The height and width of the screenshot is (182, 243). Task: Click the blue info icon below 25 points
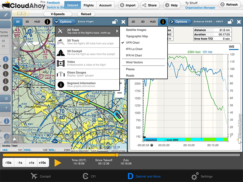tap(5, 59)
